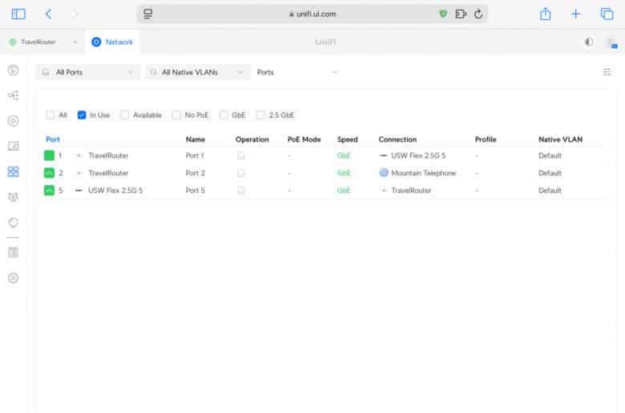The height and width of the screenshot is (413, 625).
Task: Click the Default native VLAN for Port 2
Action: click(550, 173)
